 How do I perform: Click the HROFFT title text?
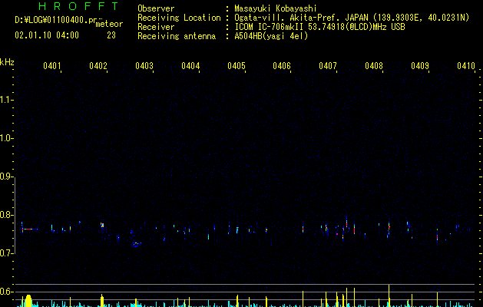point(78,6)
